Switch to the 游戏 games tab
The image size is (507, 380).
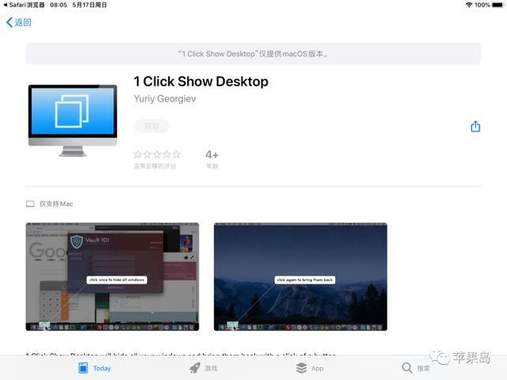(x=204, y=368)
